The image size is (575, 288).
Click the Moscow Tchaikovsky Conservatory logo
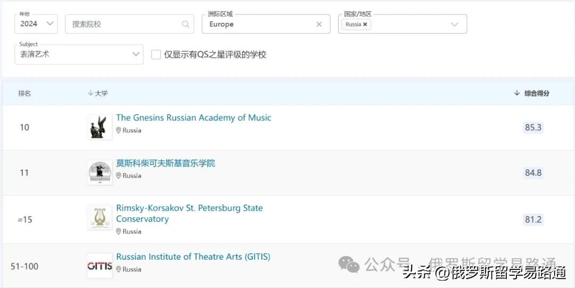[100, 172]
